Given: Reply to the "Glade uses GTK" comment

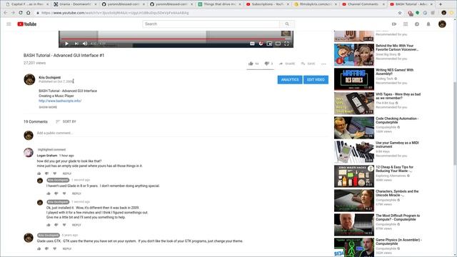Looking at the screenshot, I should (67, 249).
